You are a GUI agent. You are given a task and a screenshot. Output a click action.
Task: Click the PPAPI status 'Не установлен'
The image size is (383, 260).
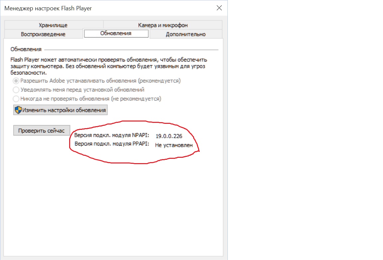point(174,145)
